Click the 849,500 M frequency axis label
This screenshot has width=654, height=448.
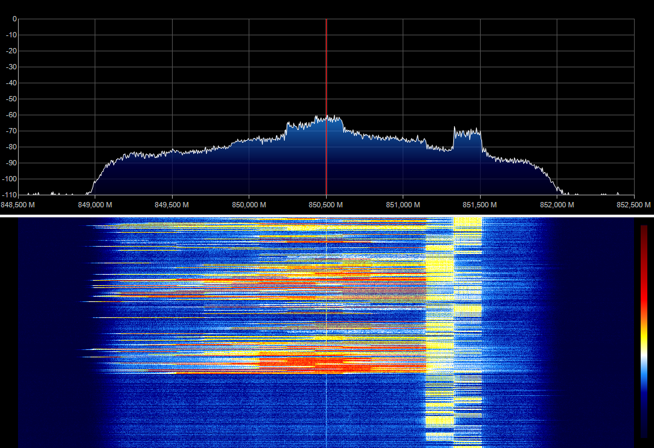pos(172,205)
